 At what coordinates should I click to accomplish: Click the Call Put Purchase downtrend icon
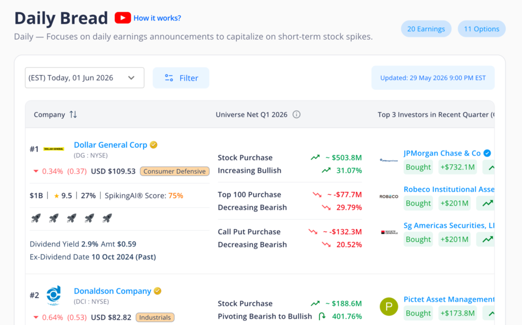[313, 231]
